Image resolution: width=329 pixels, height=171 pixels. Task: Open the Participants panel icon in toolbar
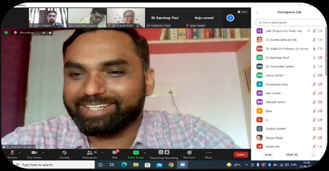pyautogui.click(x=89, y=152)
